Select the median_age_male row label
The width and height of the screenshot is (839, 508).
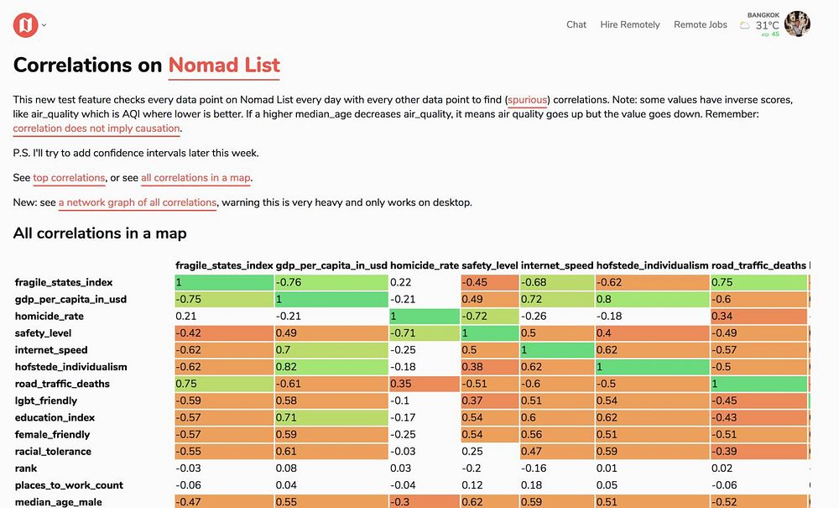coord(59,502)
